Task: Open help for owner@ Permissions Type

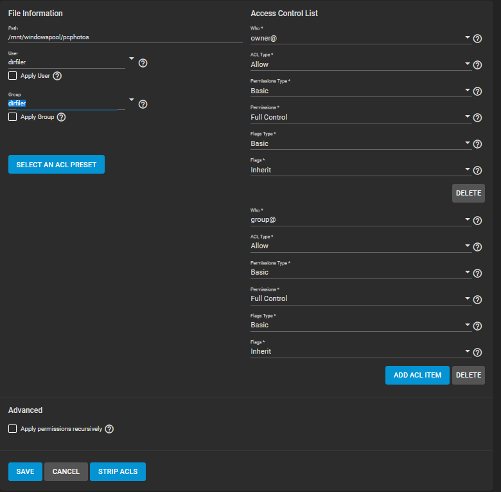Action: (477, 91)
